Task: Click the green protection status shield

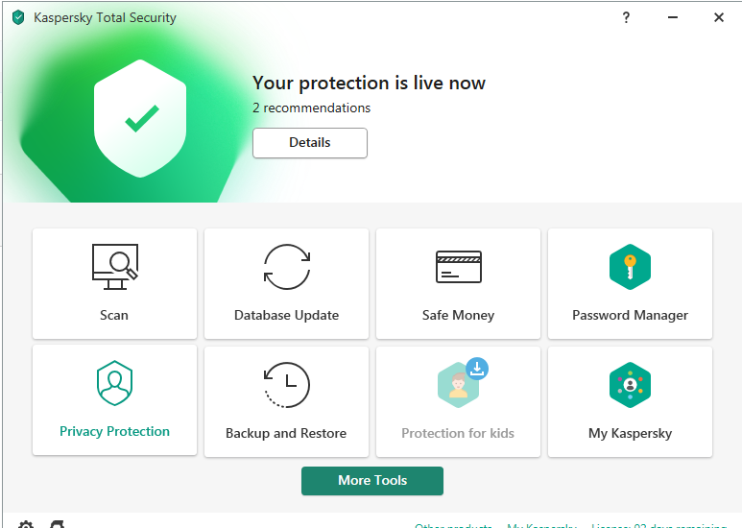Action: 141,118
